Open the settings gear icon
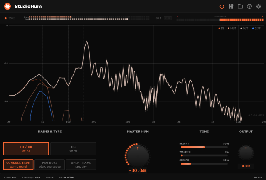This screenshot has width=266, height=180. [259, 7]
